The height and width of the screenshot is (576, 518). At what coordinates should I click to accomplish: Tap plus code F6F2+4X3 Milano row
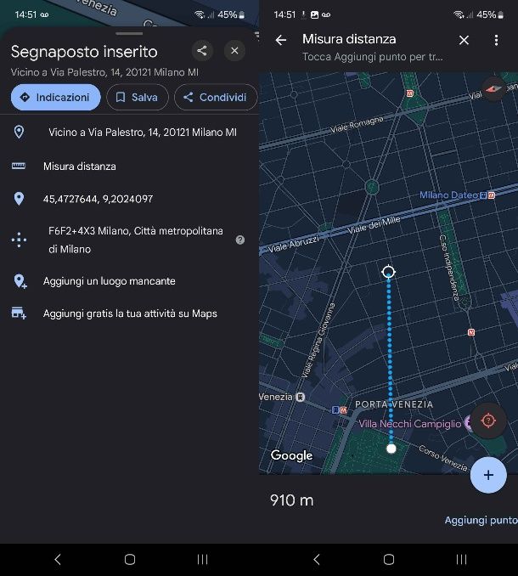tap(129, 240)
